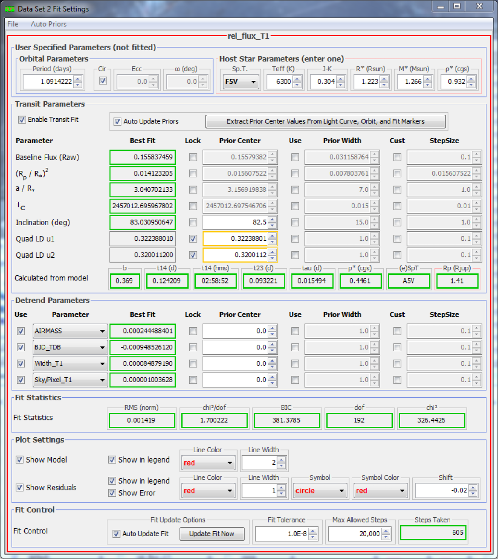This screenshot has height=559, width=498.
Task: Open the Sp.T. spectral type dropdown
Action: pos(240,82)
